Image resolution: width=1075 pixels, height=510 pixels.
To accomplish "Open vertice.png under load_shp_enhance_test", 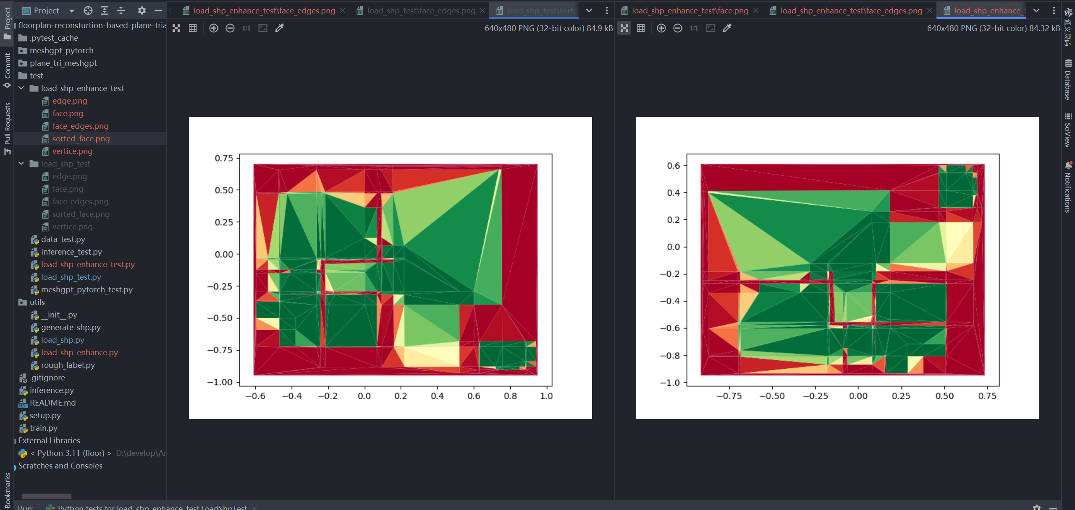I will click(x=72, y=151).
